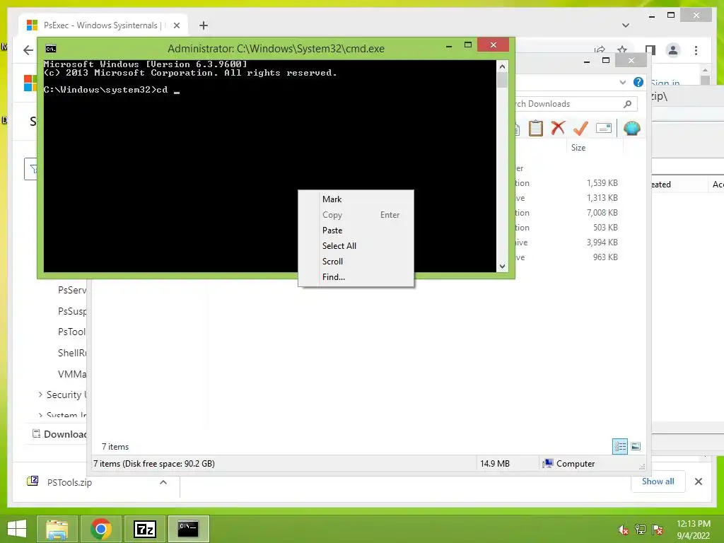Click the red X Delete toolbar icon
The height and width of the screenshot is (543, 724).
click(558, 128)
